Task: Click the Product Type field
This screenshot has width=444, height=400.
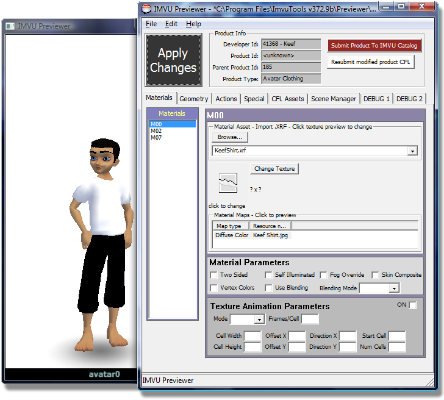Action: [291, 79]
